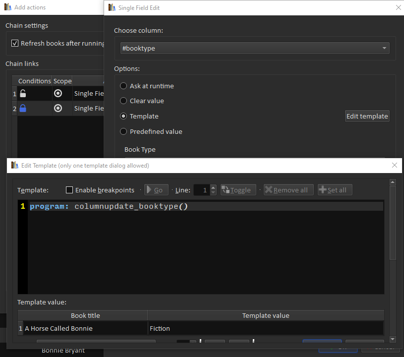Click the scope target icon in chain row 1

point(58,93)
